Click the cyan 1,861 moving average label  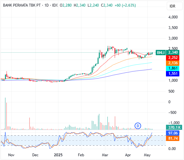coord(172,68)
